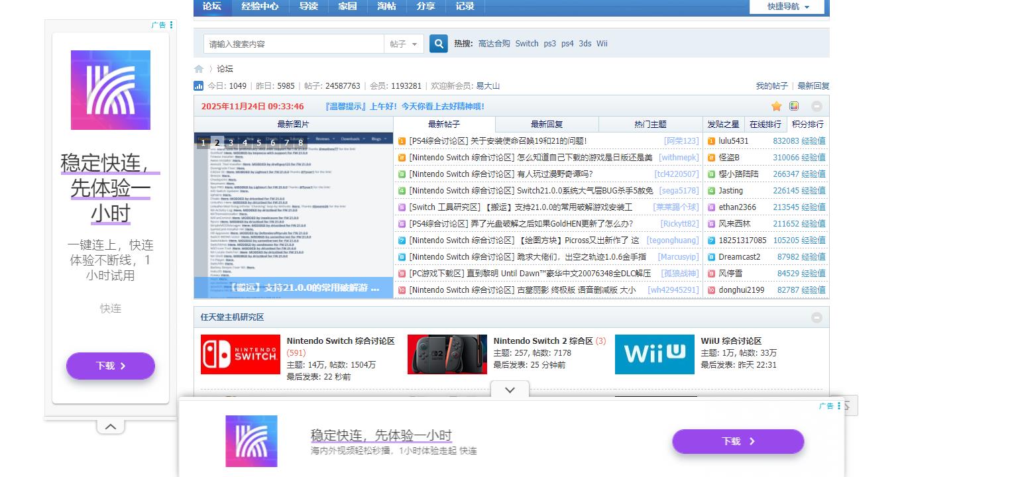1016x477 pixels.
Task: Collapse the 任天堂主机研究区 section
Action: [817, 317]
